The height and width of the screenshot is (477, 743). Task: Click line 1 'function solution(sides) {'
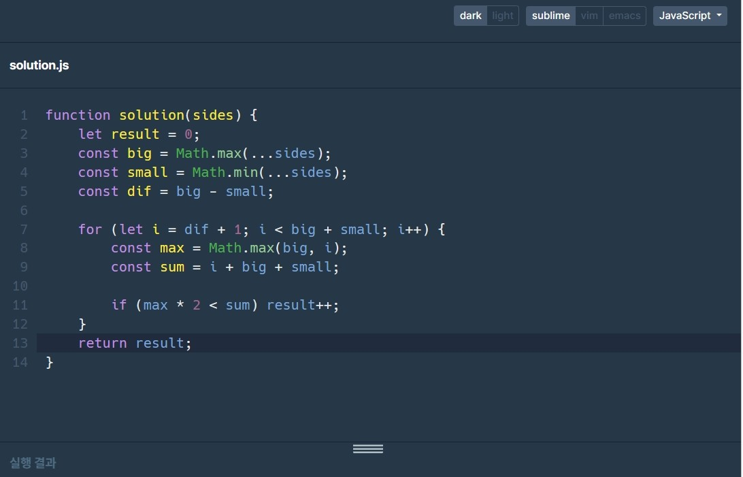(152, 115)
